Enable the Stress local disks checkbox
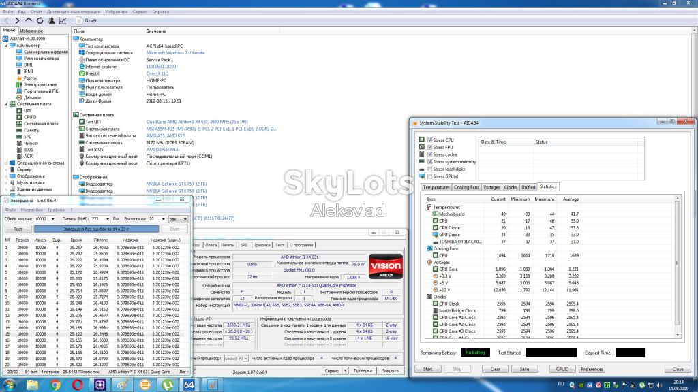The width and height of the screenshot is (698, 392). click(429, 169)
